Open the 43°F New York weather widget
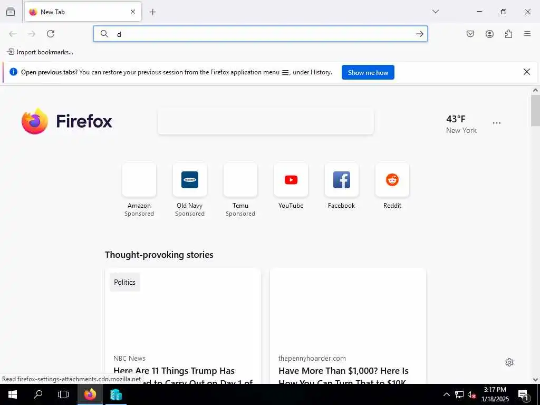The width and height of the screenshot is (540, 405). (461, 124)
